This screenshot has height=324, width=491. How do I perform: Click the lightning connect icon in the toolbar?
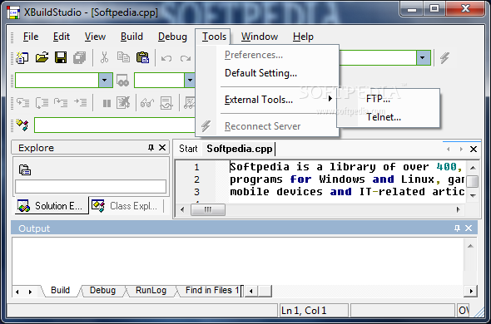click(444, 58)
